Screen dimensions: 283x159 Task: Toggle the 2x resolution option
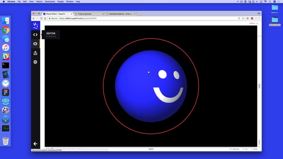[245, 149]
